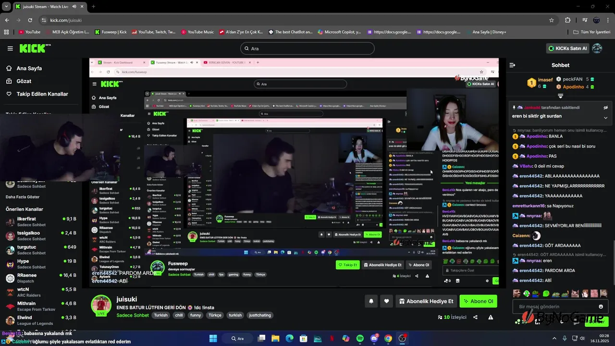Open OBS Studio from the taskbar

[403, 338]
